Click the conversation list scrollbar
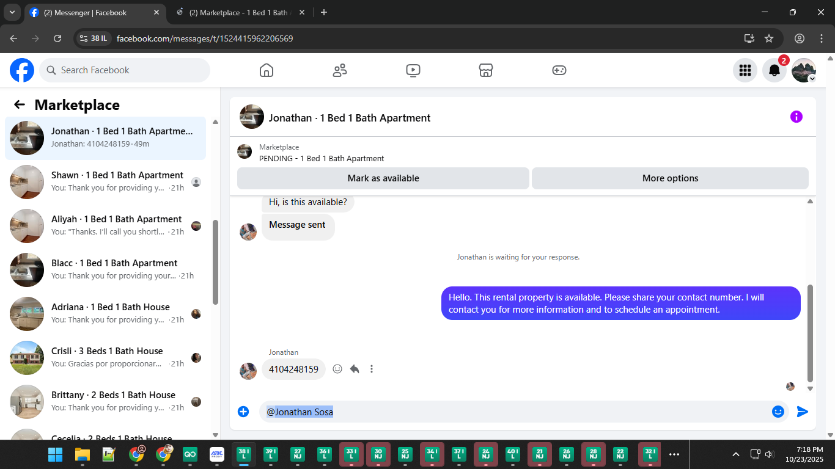 [x=215, y=262]
